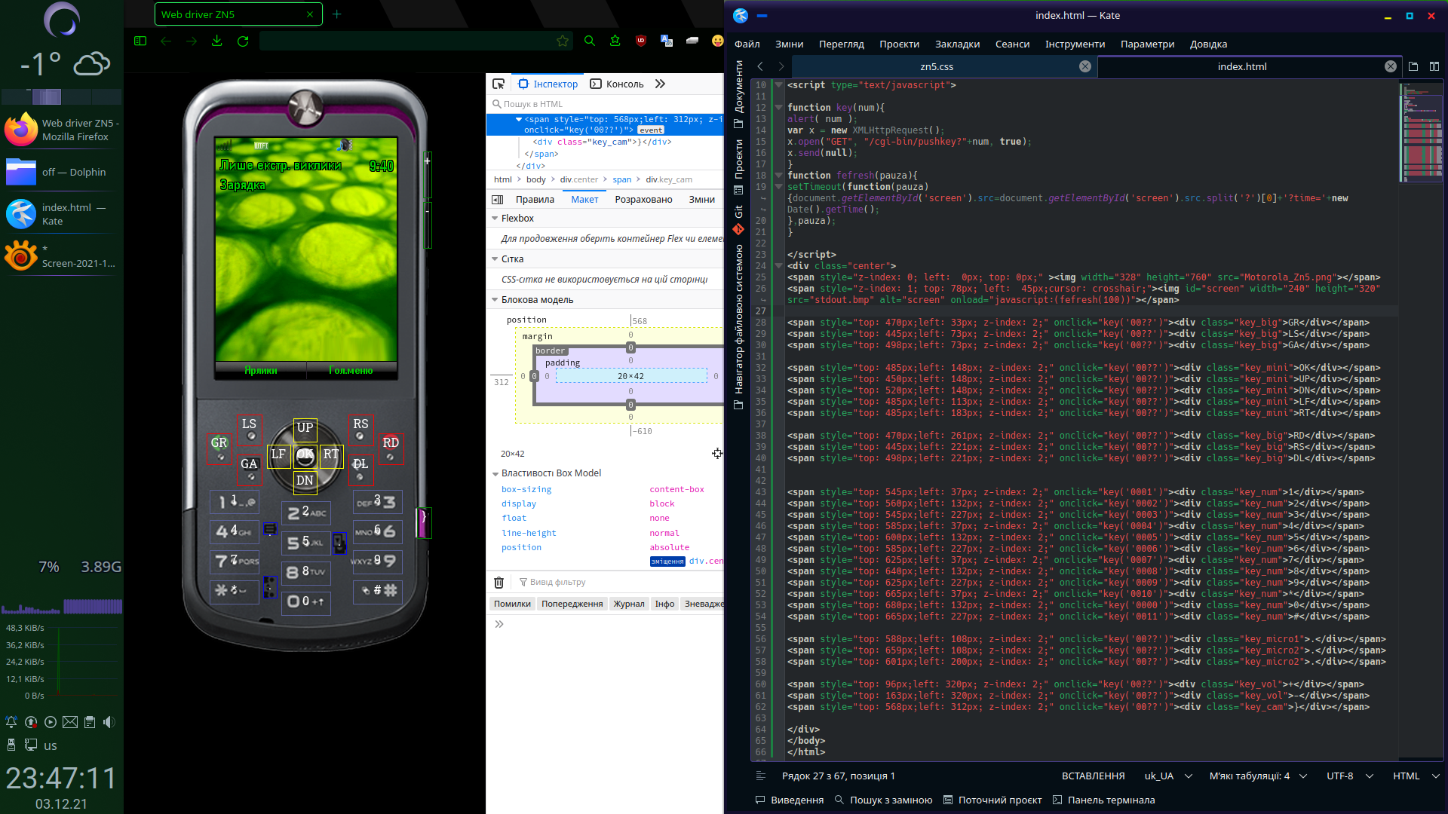Open the UTF-8 encoding dropdown
Viewport: 1448px width, 814px height.
coord(1350,776)
